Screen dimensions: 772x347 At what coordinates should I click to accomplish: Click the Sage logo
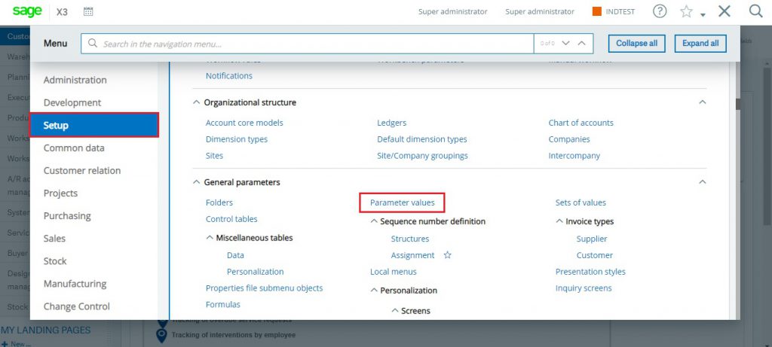[x=28, y=11]
